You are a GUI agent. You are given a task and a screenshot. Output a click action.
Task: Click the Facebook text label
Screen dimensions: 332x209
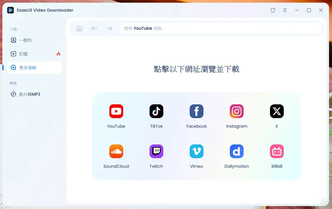click(197, 126)
